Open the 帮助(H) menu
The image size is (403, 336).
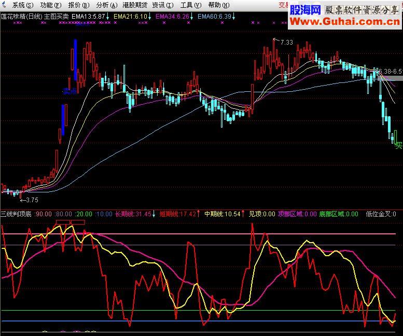[x=219, y=5]
